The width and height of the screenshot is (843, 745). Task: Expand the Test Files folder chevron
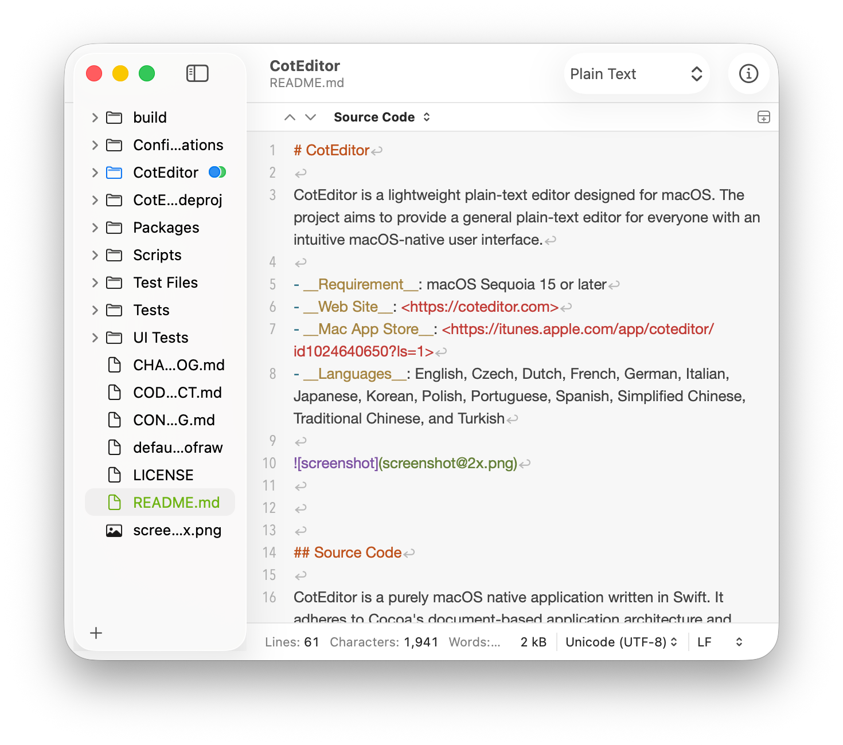point(95,283)
